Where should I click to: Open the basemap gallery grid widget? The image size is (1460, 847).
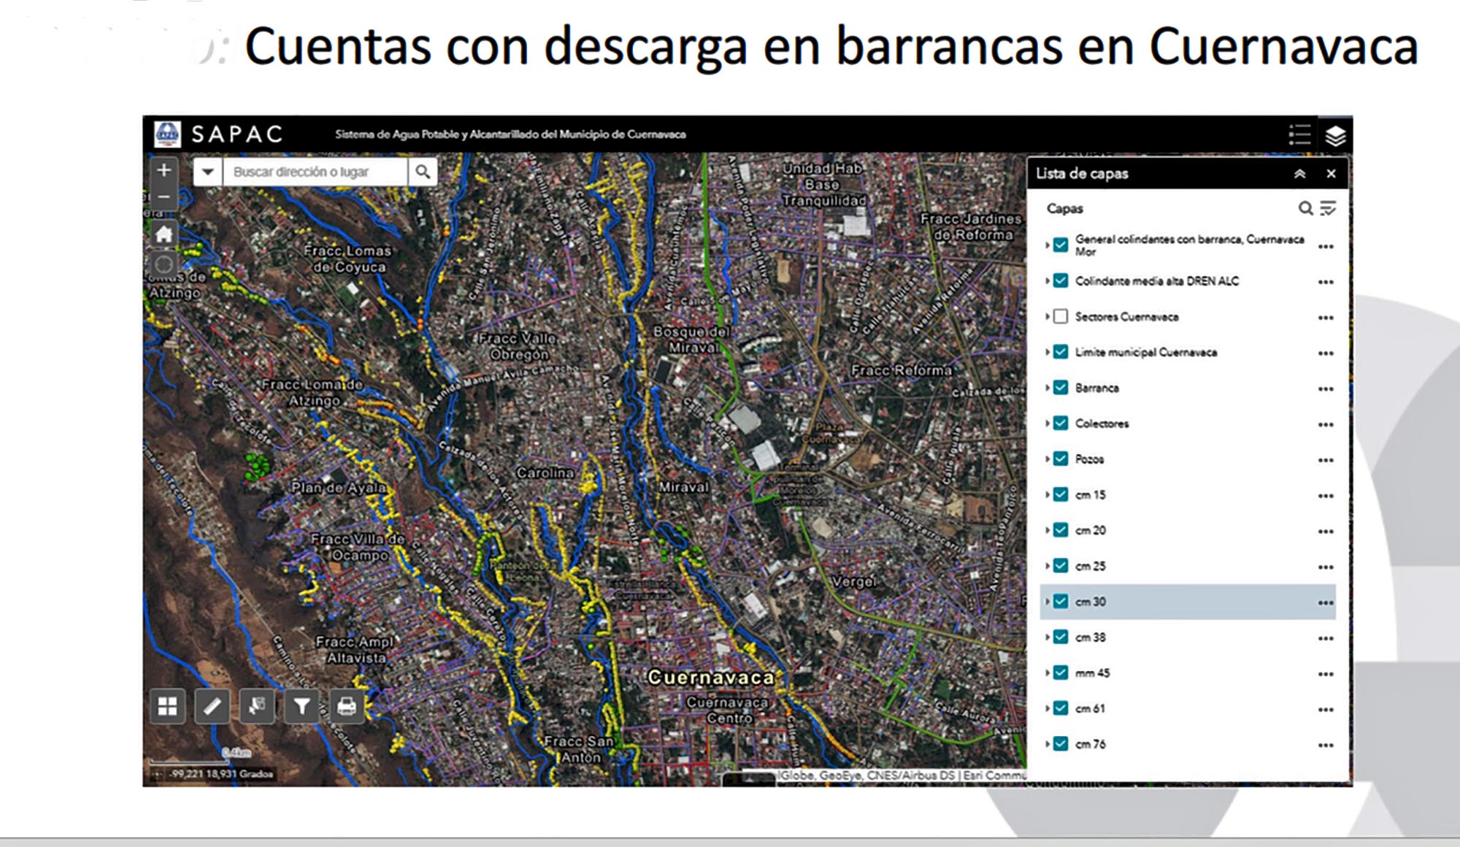168,706
